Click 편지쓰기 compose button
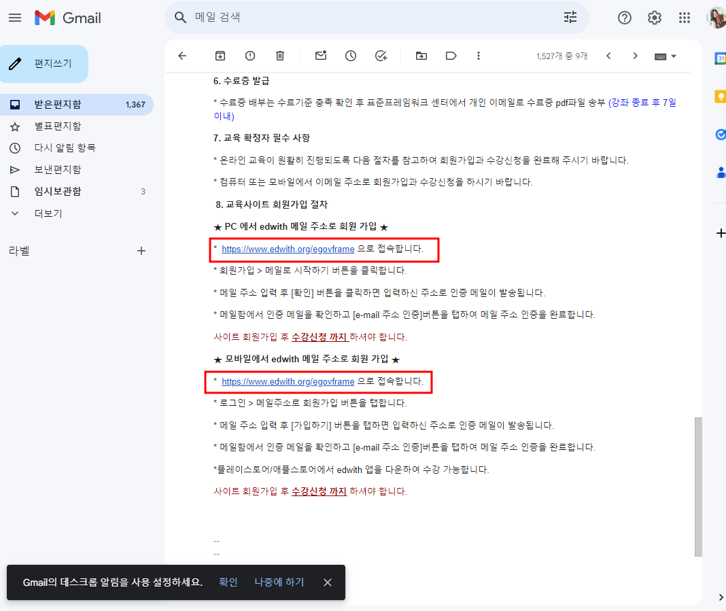 [x=44, y=64]
